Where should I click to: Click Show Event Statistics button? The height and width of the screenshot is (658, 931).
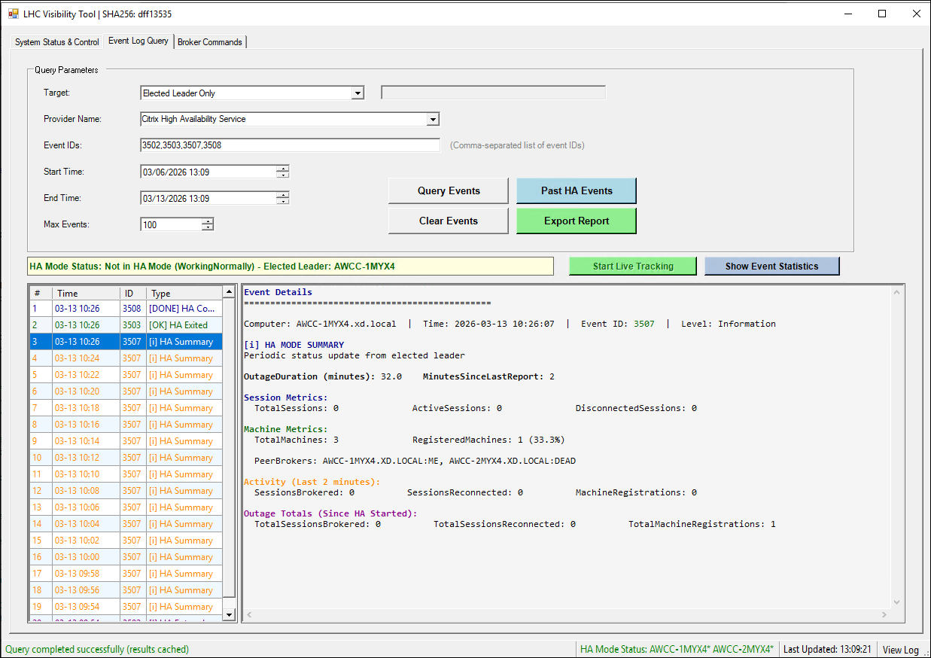(x=771, y=266)
